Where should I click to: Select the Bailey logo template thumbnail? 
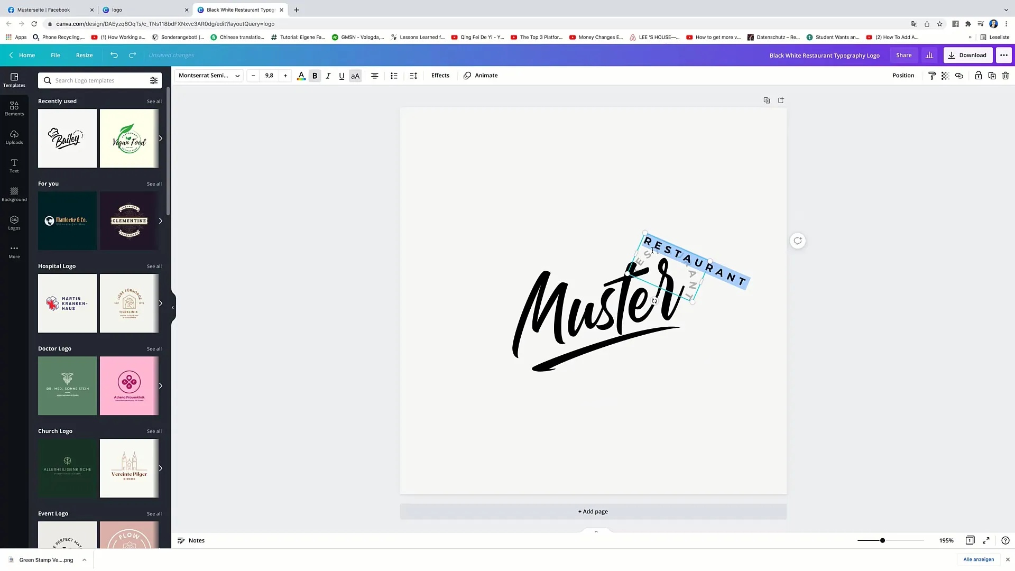67,139
